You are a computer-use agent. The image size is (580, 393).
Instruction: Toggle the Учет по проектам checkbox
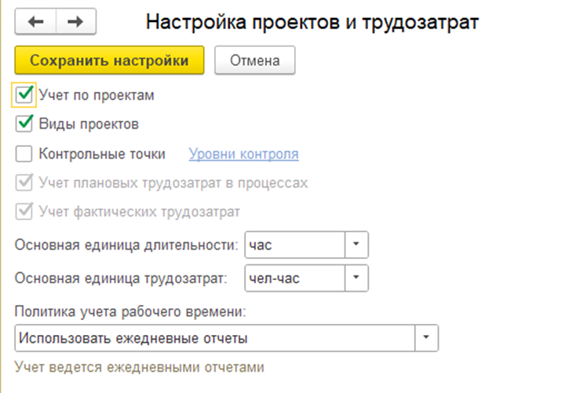click(x=24, y=96)
